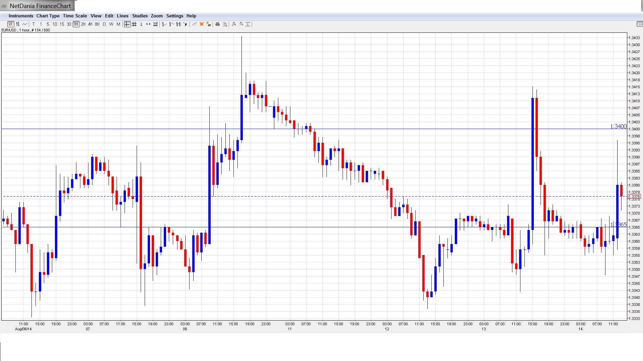Select the 1.3365 horizontal line label
Screen dimensions: 643x361
[x=618, y=225]
